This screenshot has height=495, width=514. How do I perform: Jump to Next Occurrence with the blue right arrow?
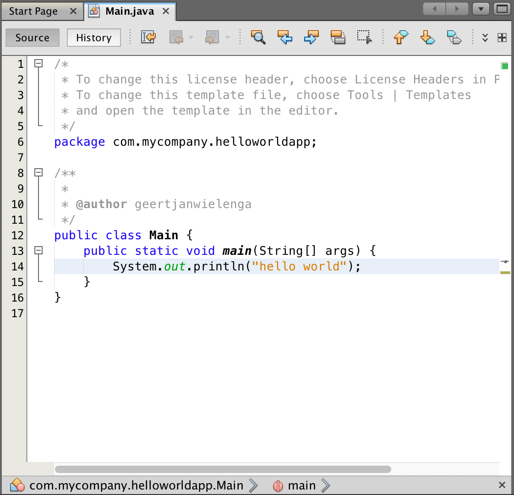[312, 38]
